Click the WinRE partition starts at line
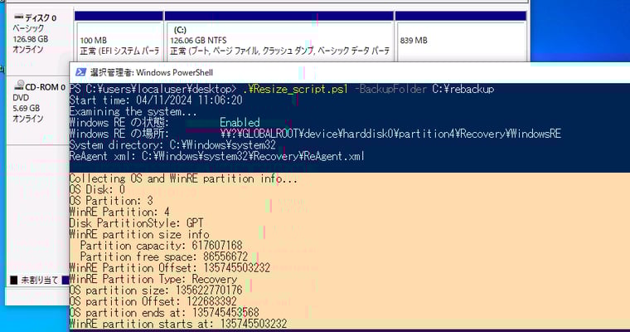The height and width of the screenshot is (332, 630). 178,324
